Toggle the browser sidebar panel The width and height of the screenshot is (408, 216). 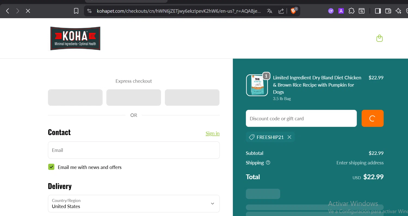click(378, 11)
